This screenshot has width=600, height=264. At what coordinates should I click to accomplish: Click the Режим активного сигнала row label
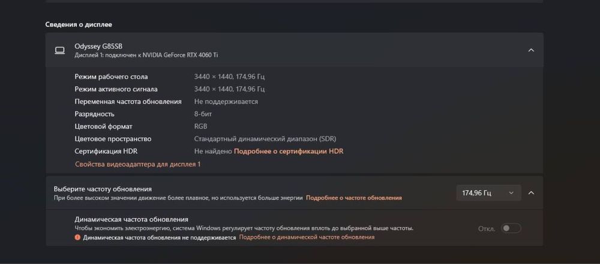click(x=111, y=89)
